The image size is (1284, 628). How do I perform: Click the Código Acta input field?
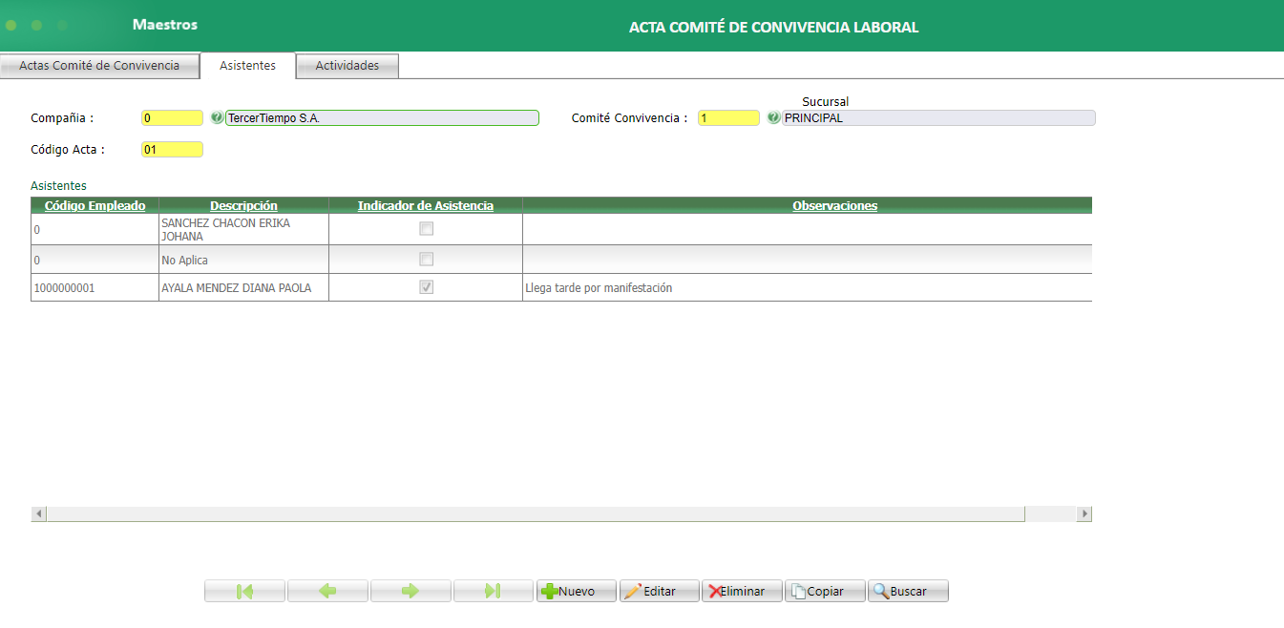[172, 149]
